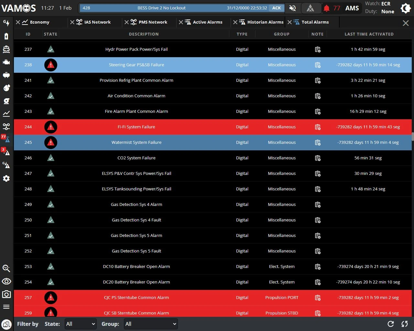Open the State filter dropdown
This screenshot has width=414, height=331.
(x=81, y=324)
